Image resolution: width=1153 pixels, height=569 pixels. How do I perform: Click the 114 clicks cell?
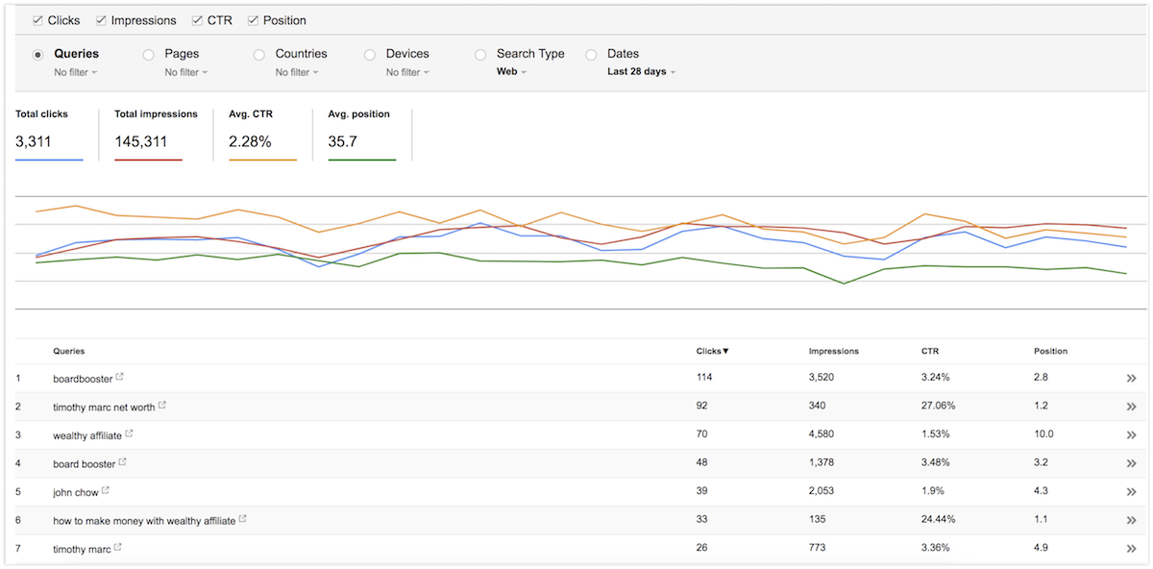click(704, 379)
